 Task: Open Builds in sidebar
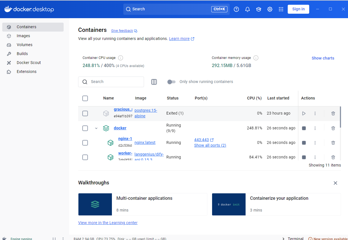point(33,54)
